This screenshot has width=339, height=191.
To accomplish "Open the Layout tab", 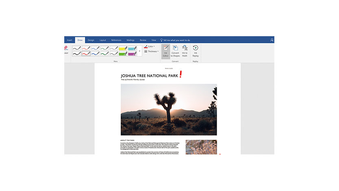I will (x=103, y=40).
